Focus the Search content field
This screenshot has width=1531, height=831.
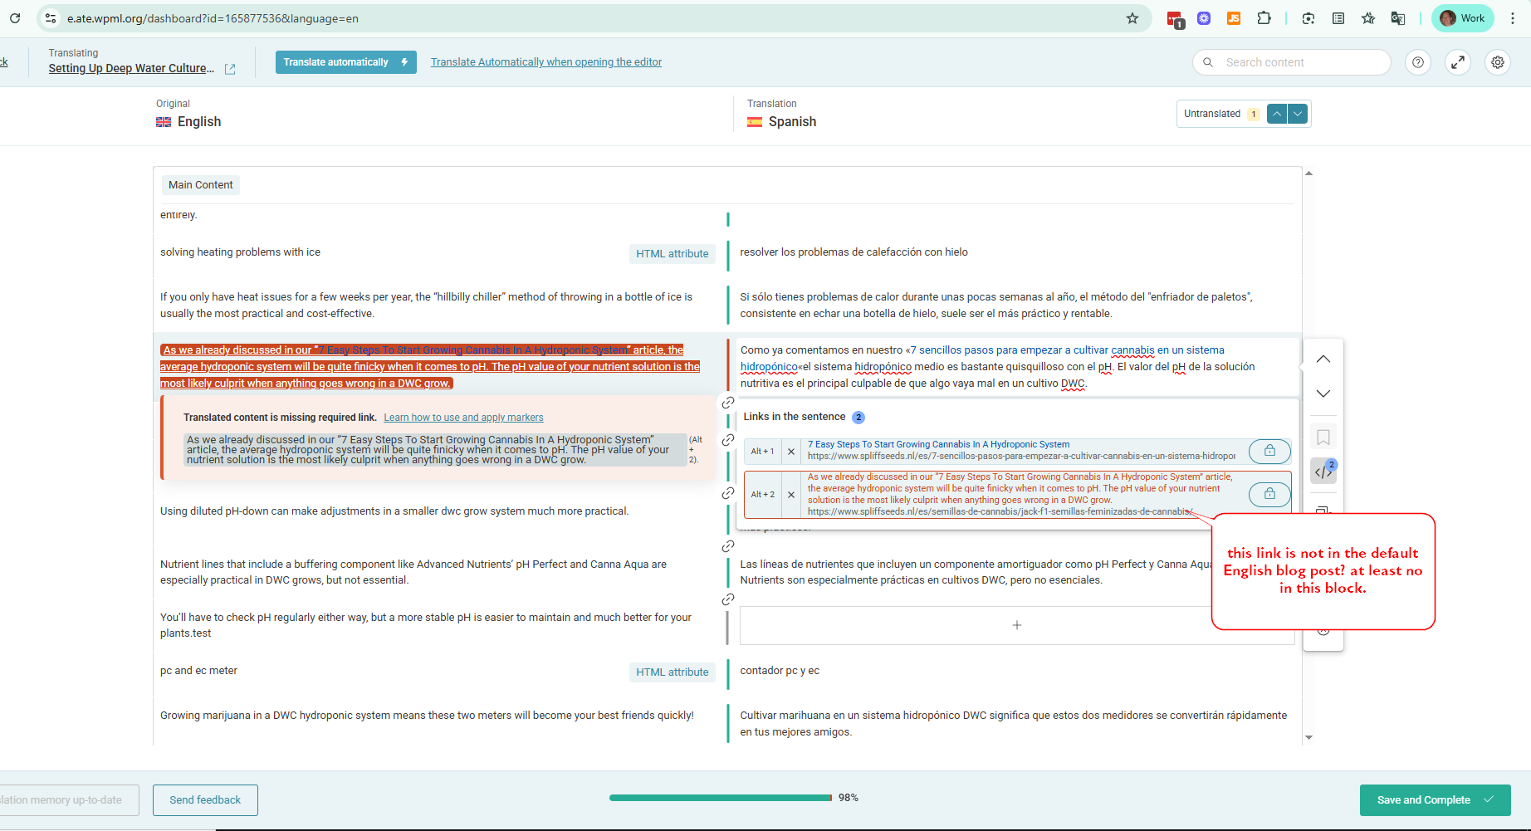coord(1292,62)
